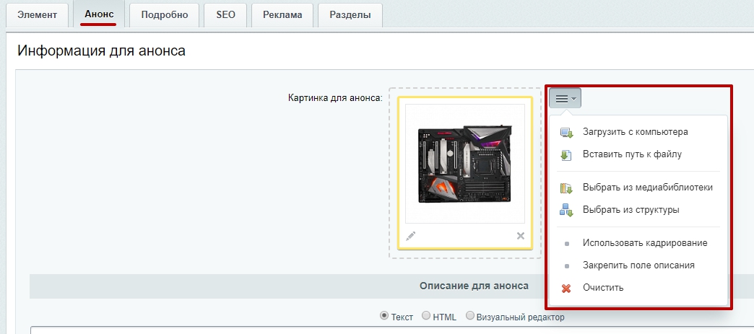Click the media library icon
754x334 pixels.
(x=566, y=188)
